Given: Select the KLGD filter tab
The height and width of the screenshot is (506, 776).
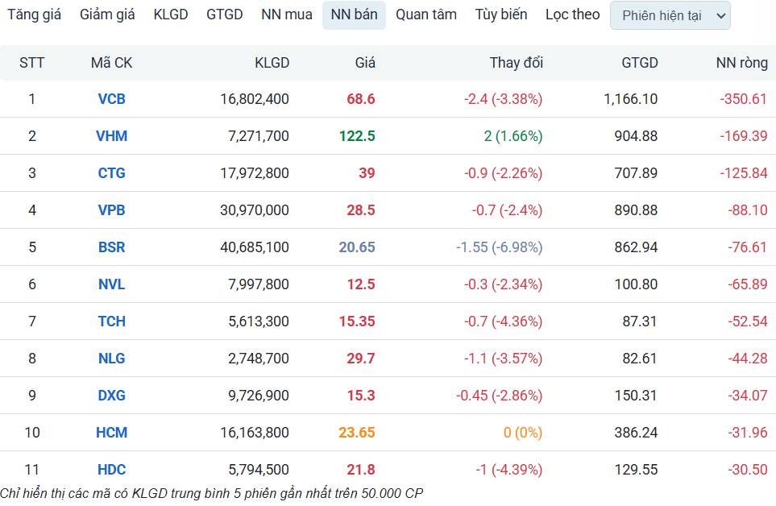Looking at the screenshot, I should tap(171, 15).
